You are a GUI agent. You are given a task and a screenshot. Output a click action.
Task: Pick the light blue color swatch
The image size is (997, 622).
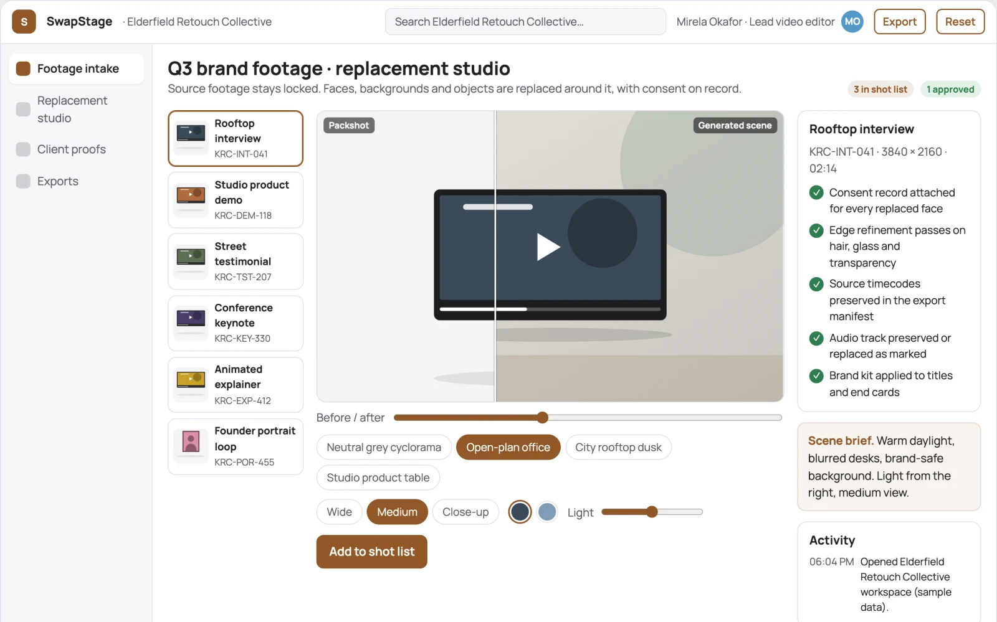tap(547, 512)
